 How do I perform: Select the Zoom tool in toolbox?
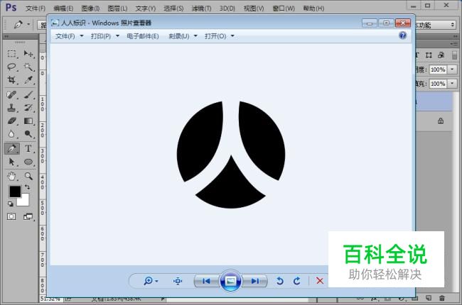[28, 176]
